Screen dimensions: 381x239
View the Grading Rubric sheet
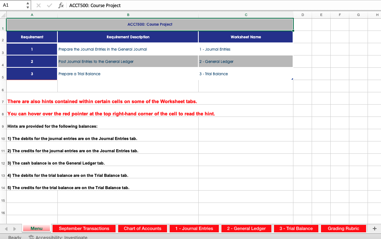[x=343, y=228]
